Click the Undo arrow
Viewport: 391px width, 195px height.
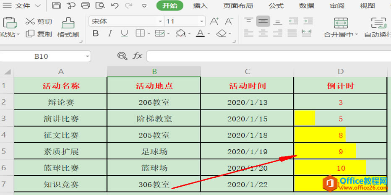115,5
